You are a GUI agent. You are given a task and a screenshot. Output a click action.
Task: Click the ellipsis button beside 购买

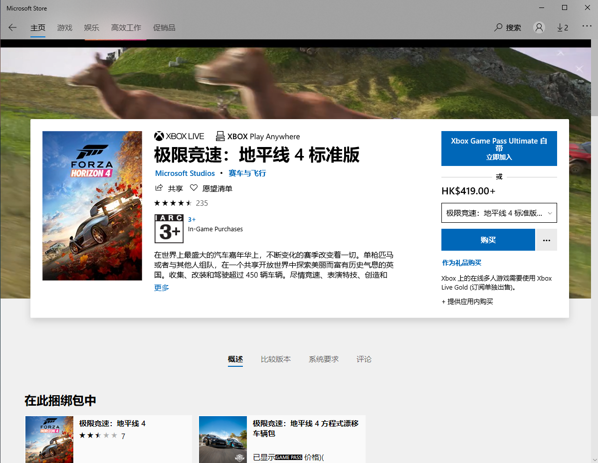[547, 240]
